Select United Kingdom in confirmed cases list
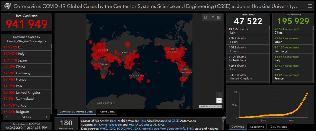Viewport: 316px width, 131px height. tap(26, 92)
